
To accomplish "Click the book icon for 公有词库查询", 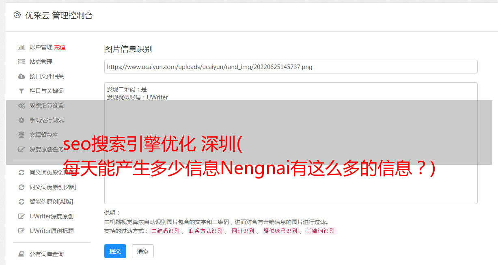I will (22, 254).
